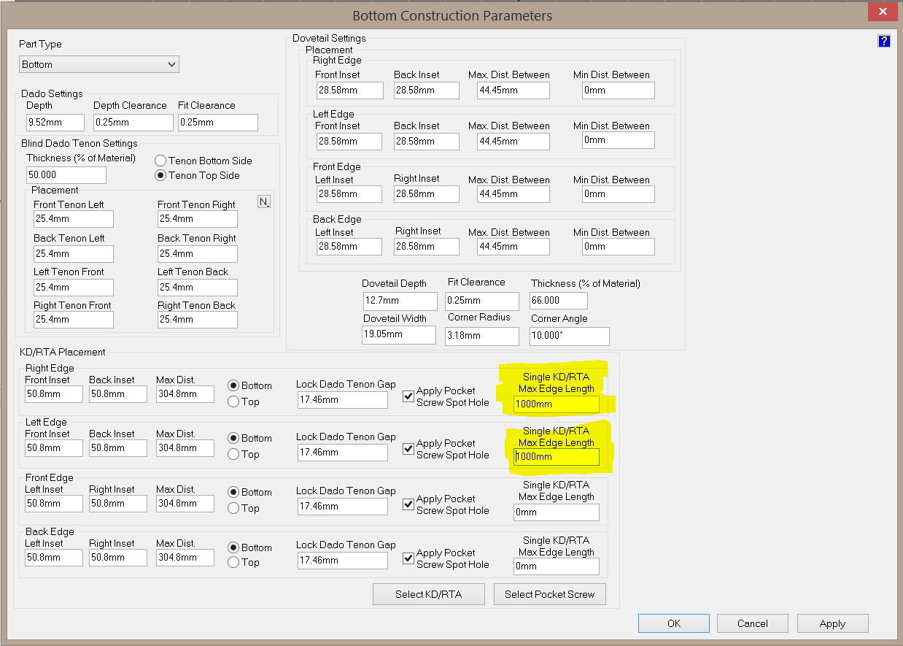The width and height of the screenshot is (903, 646).
Task: Click the Dado Depth input field
Action: [x=55, y=122]
